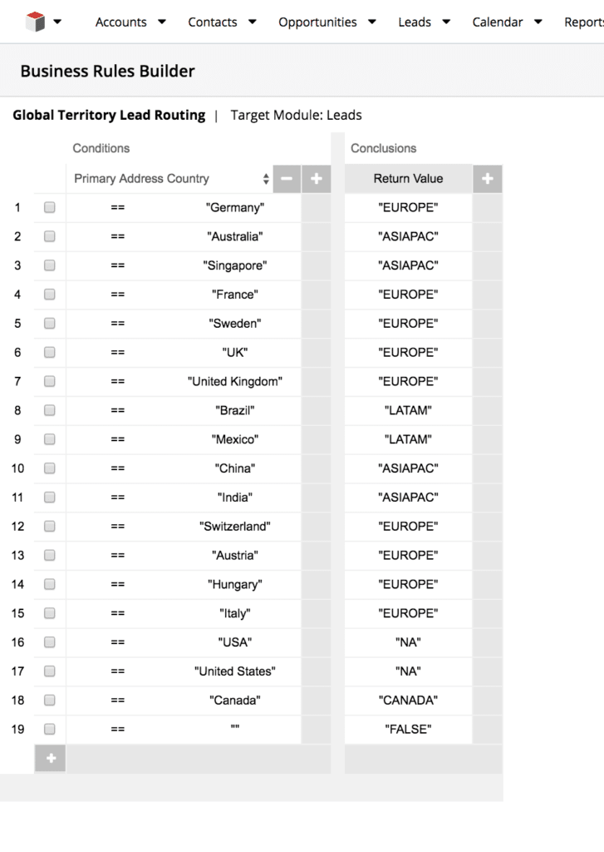Check the box for row 1 Germany
Screen dimensions: 604x852
(49, 207)
